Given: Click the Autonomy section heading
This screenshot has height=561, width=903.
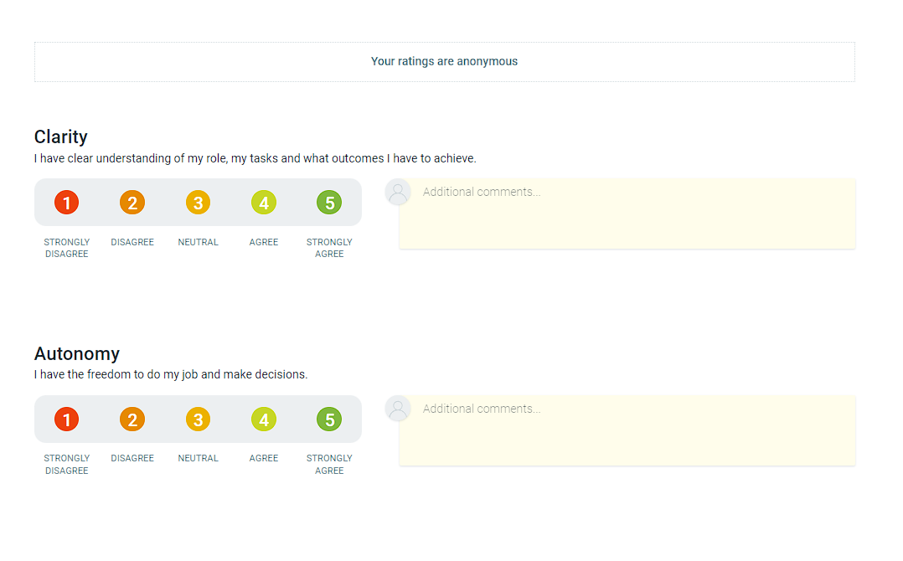Looking at the screenshot, I should (x=77, y=353).
